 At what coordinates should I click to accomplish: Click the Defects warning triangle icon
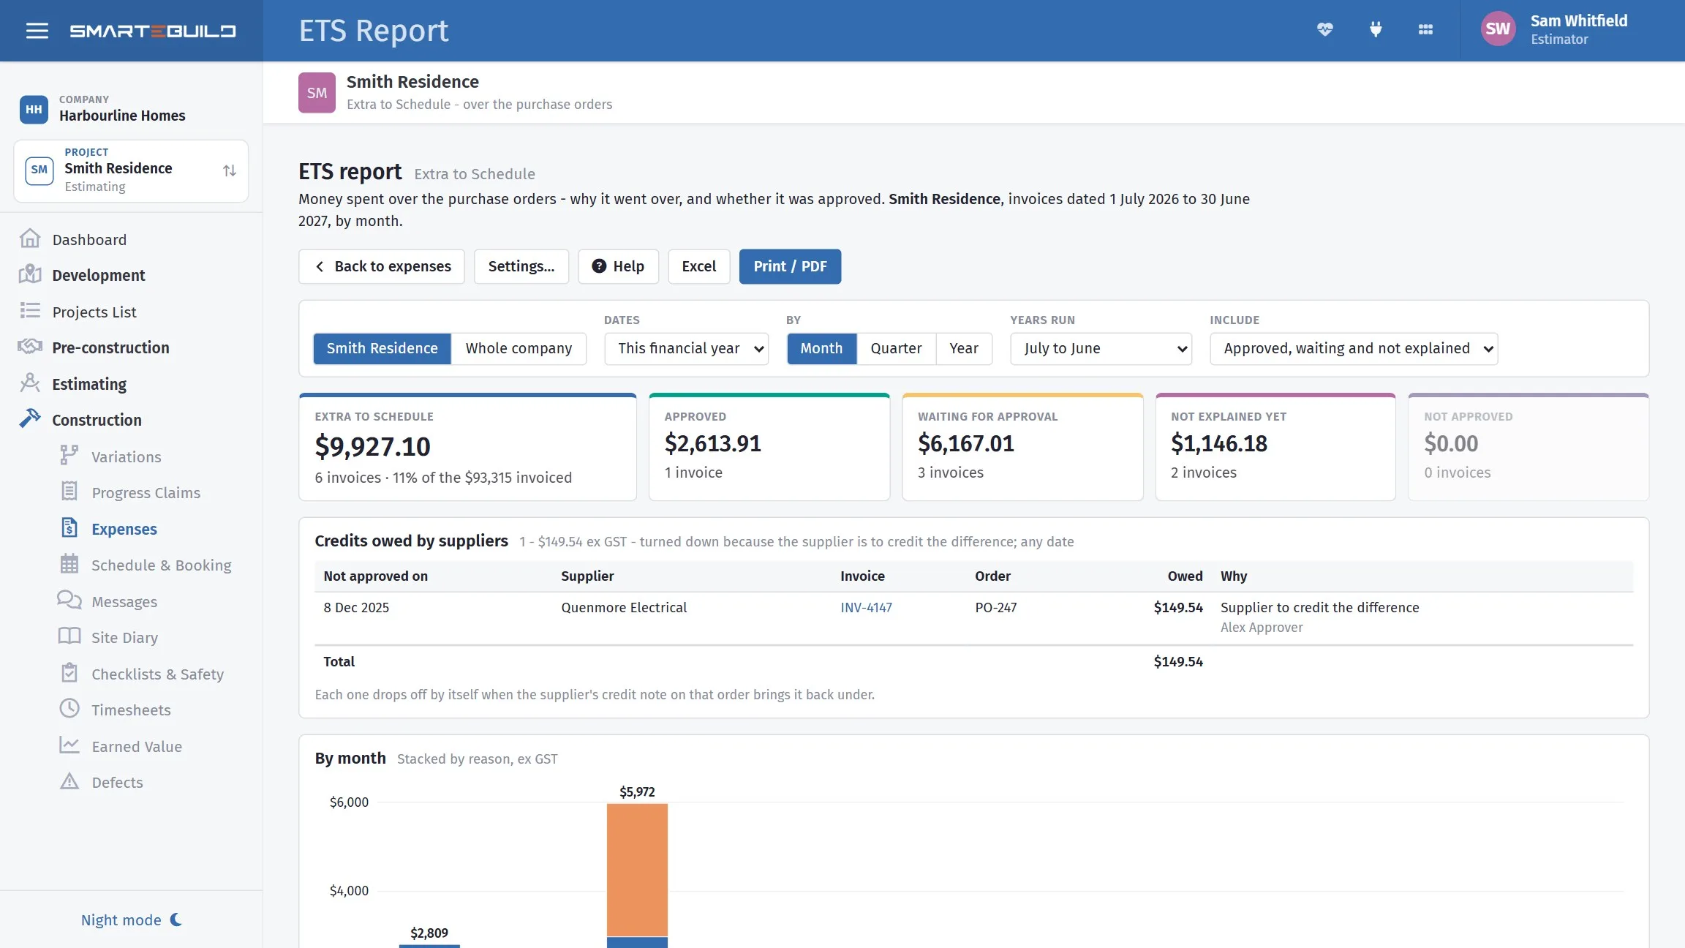click(69, 781)
